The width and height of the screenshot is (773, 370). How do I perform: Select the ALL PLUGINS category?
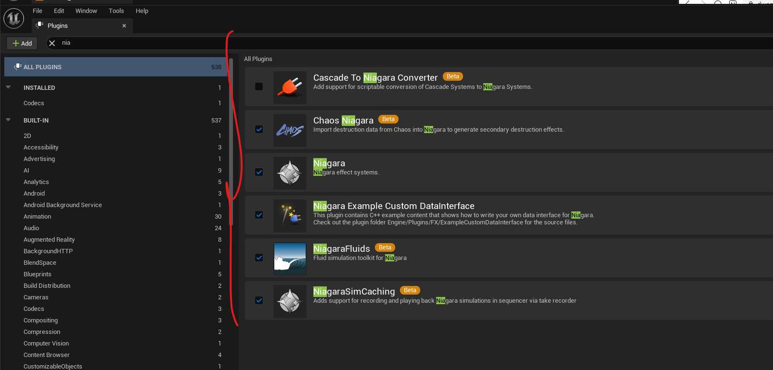coord(116,67)
